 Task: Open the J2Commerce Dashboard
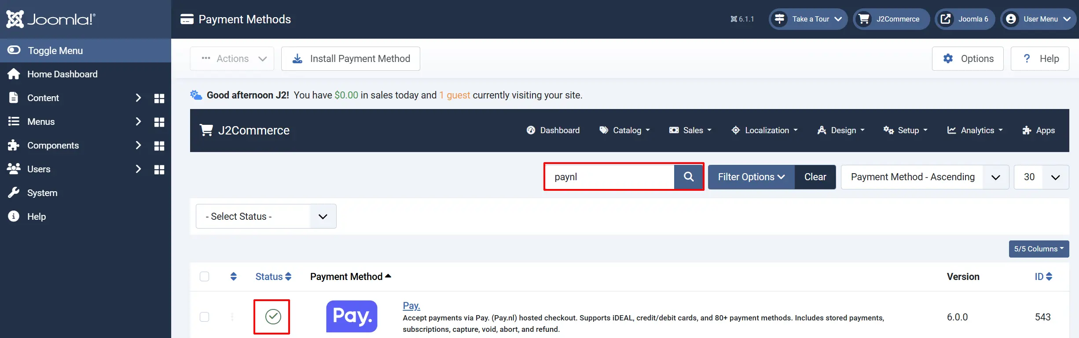click(x=553, y=130)
